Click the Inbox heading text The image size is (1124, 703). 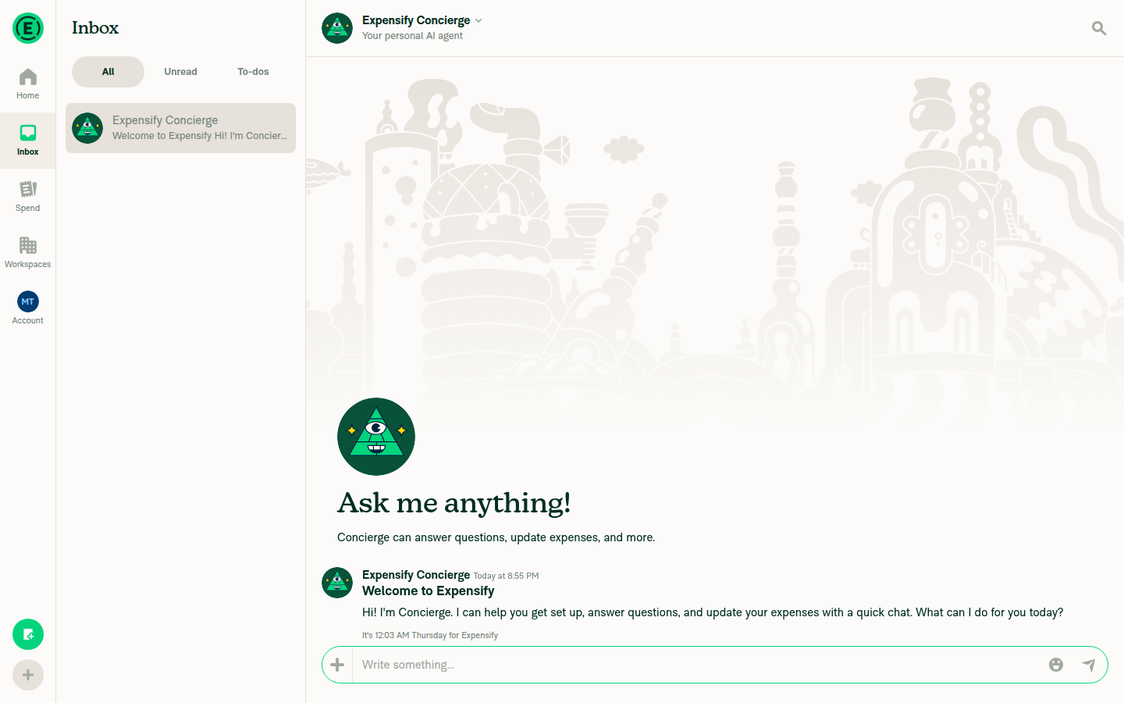(x=95, y=28)
